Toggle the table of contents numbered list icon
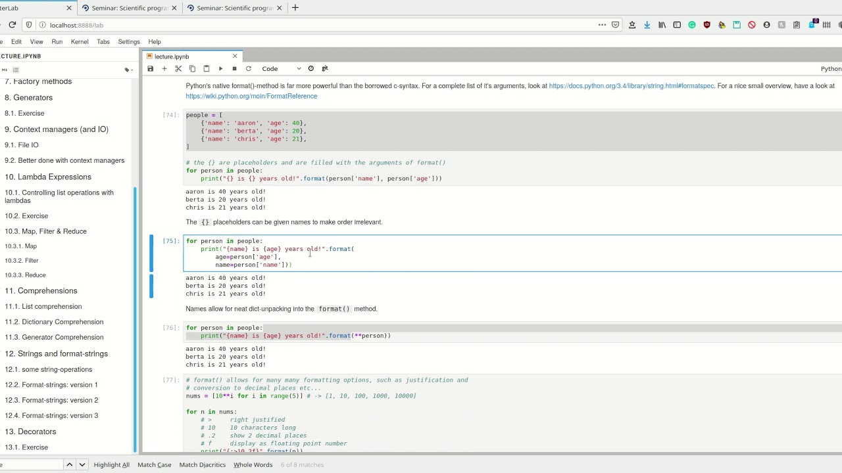 pos(16,70)
